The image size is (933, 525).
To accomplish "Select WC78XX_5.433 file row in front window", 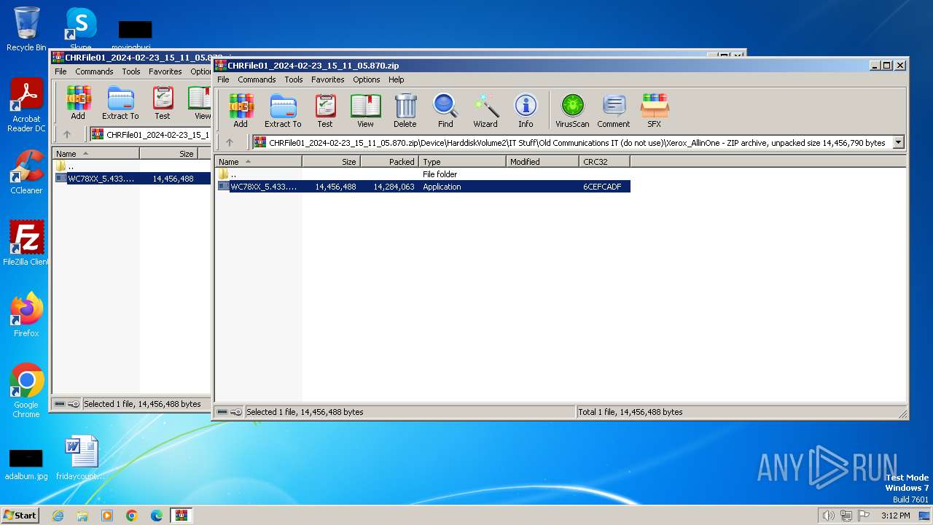I will (423, 187).
